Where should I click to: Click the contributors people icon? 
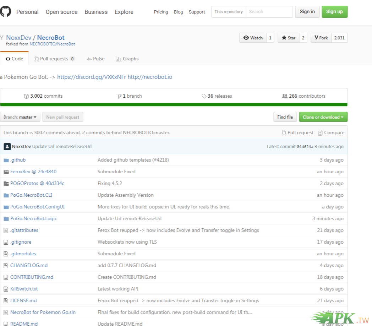pos(285,96)
